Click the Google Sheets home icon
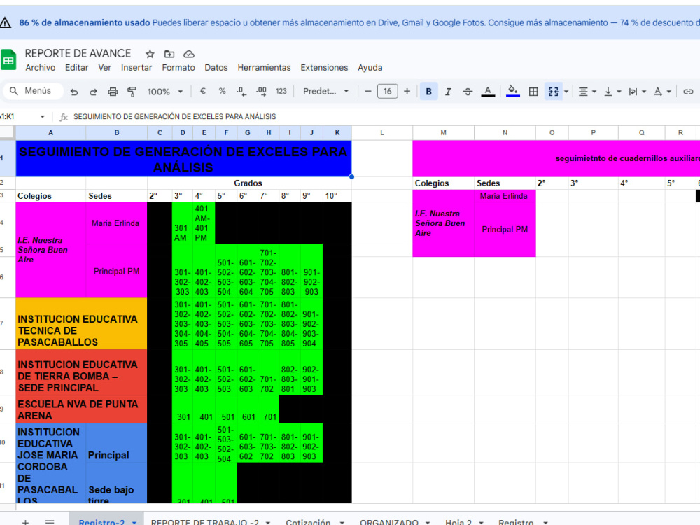 tap(8, 59)
